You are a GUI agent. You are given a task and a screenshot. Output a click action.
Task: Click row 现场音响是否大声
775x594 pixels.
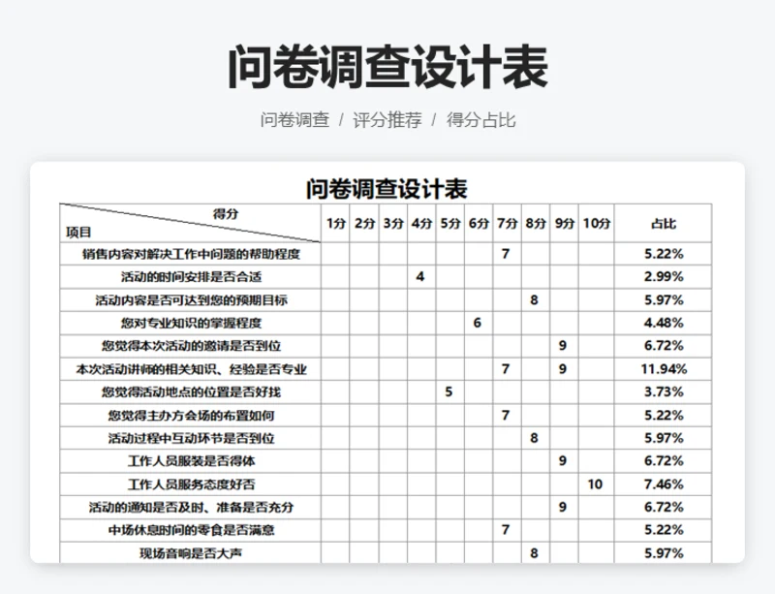[x=386, y=553]
